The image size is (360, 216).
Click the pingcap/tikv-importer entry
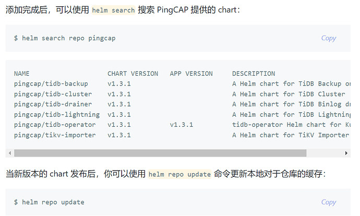click(x=55, y=135)
